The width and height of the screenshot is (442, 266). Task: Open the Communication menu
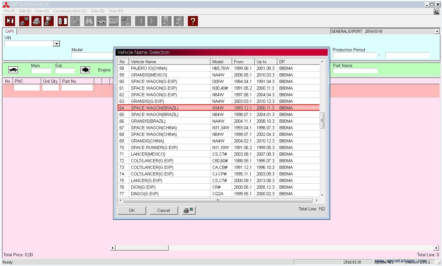tap(70, 11)
